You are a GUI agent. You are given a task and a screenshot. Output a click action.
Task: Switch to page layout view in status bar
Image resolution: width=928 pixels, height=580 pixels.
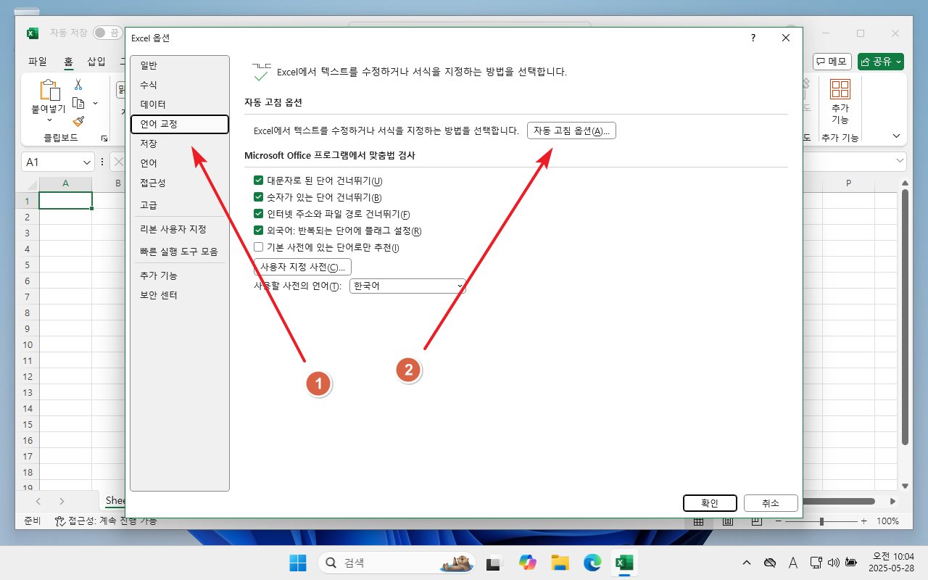[727, 521]
